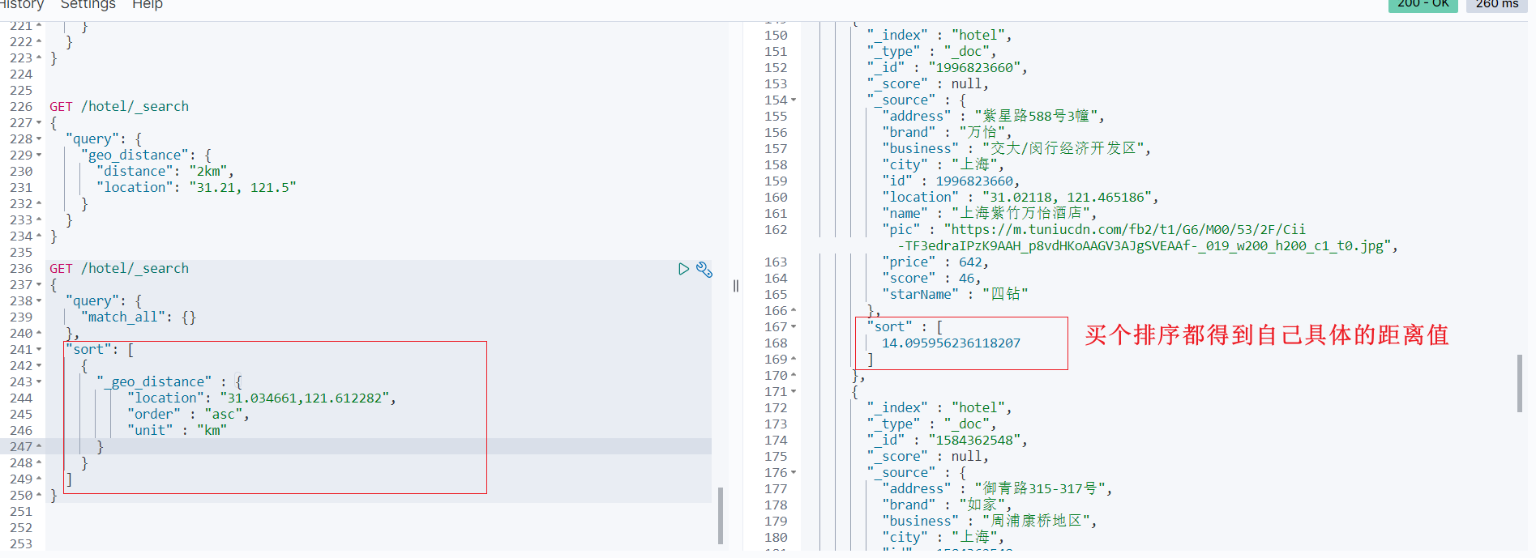Image resolution: width=1536 pixels, height=558 pixels.
Task: Click the "GET /hotel/_search" line 226
Action: 119,106
